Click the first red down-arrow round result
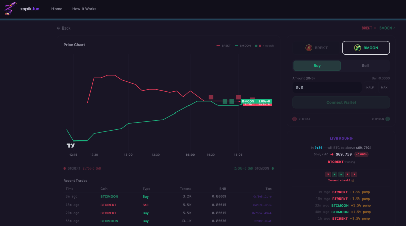This screenshot has height=226, width=406. pyautogui.click(x=328, y=174)
